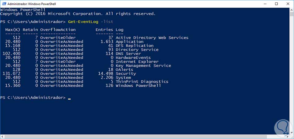This screenshot has width=294, height=139.
Task: Click the 'Key Management Service' log name
Action: (x=143, y=66)
